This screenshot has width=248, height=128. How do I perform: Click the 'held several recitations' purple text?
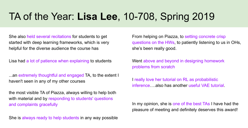49,37
